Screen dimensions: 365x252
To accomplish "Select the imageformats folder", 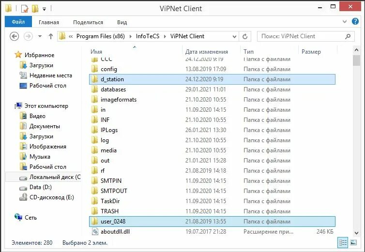I will [212, 100].
